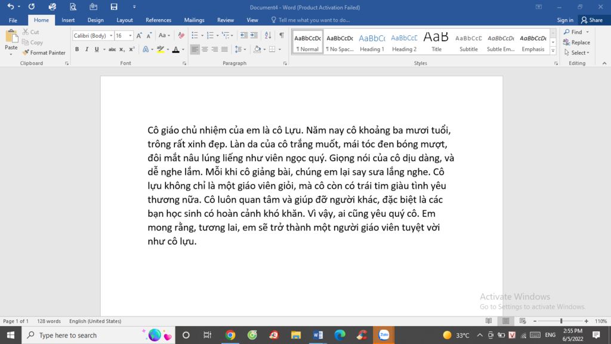Open Ribbon Display Options

[x=539, y=7]
